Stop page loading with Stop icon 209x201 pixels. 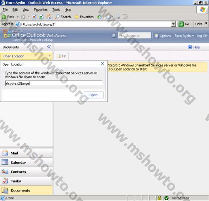pos(34,17)
